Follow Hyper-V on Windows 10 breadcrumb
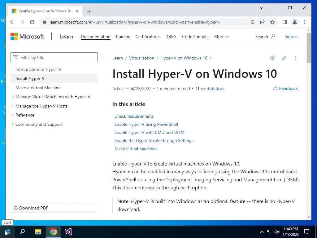The width and height of the screenshot is (317, 238). click(184, 58)
